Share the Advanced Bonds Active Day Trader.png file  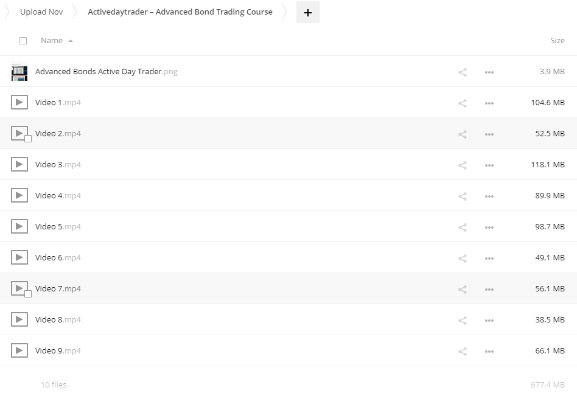click(463, 72)
